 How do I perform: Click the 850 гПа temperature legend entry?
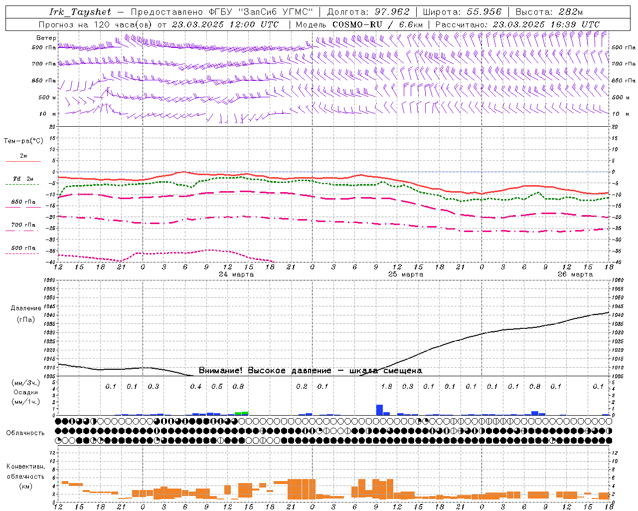pos(23,202)
